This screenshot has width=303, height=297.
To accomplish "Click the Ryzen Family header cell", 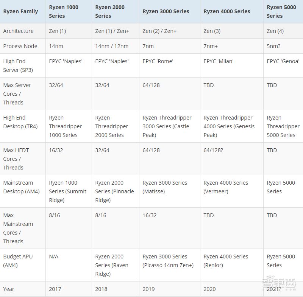I will (21, 11).
